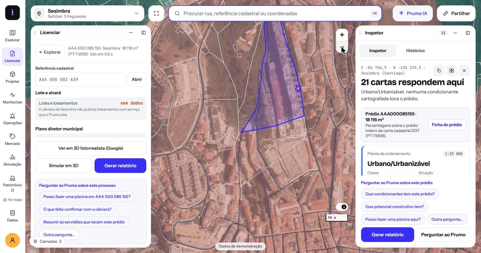The height and width of the screenshot is (253, 481).
Task: Copy the coordinates in the Inspetor panel
Action: click(x=439, y=71)
